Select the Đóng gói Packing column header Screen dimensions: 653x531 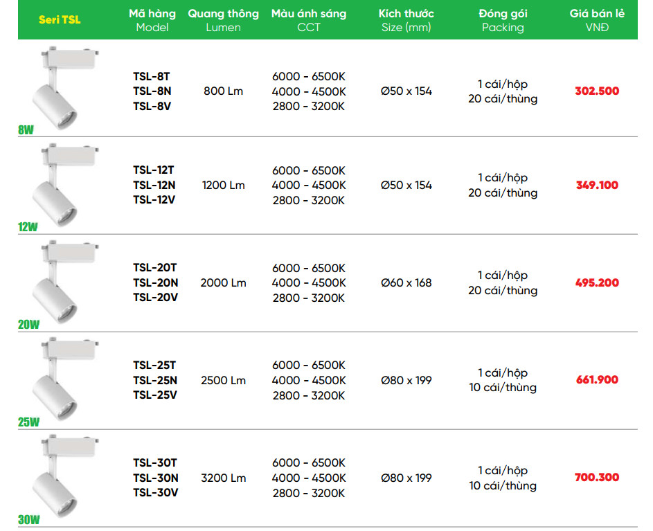point(503,20)
